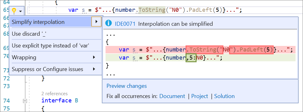The height and width of the screenshot is (112, 303).
Task: Fix all occurrences in Solution
Action: coord(224,96)
